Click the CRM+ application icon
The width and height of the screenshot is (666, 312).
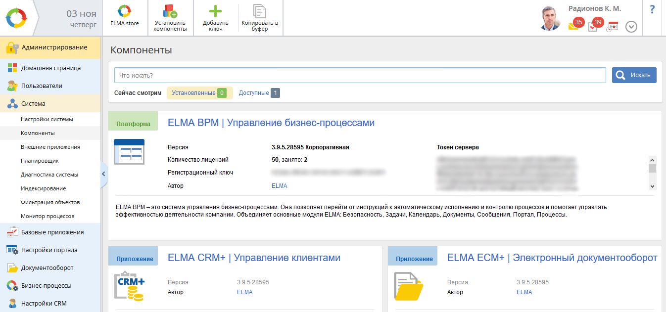point(130,286)
